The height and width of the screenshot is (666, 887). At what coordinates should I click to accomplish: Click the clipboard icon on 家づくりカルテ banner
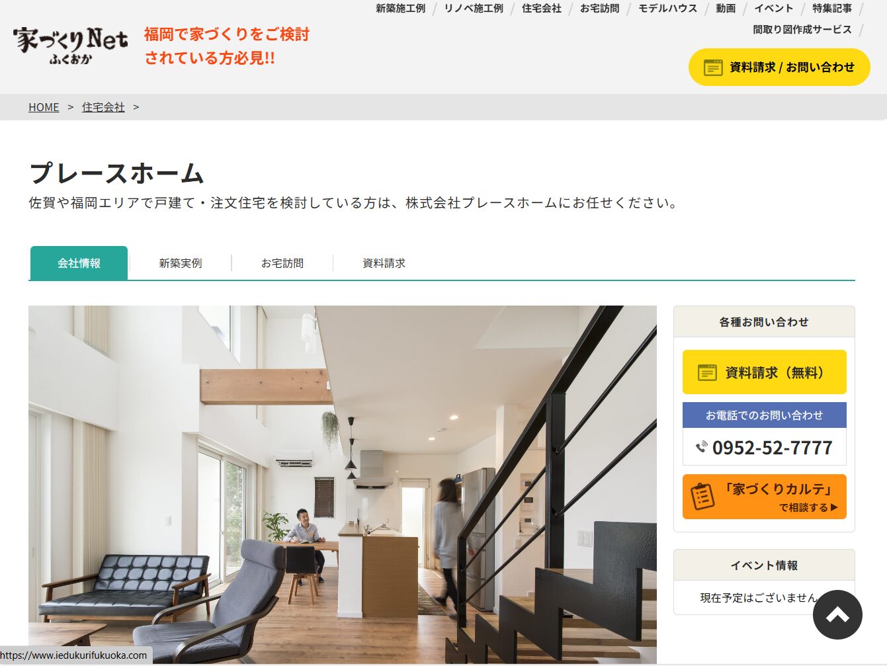702,497
